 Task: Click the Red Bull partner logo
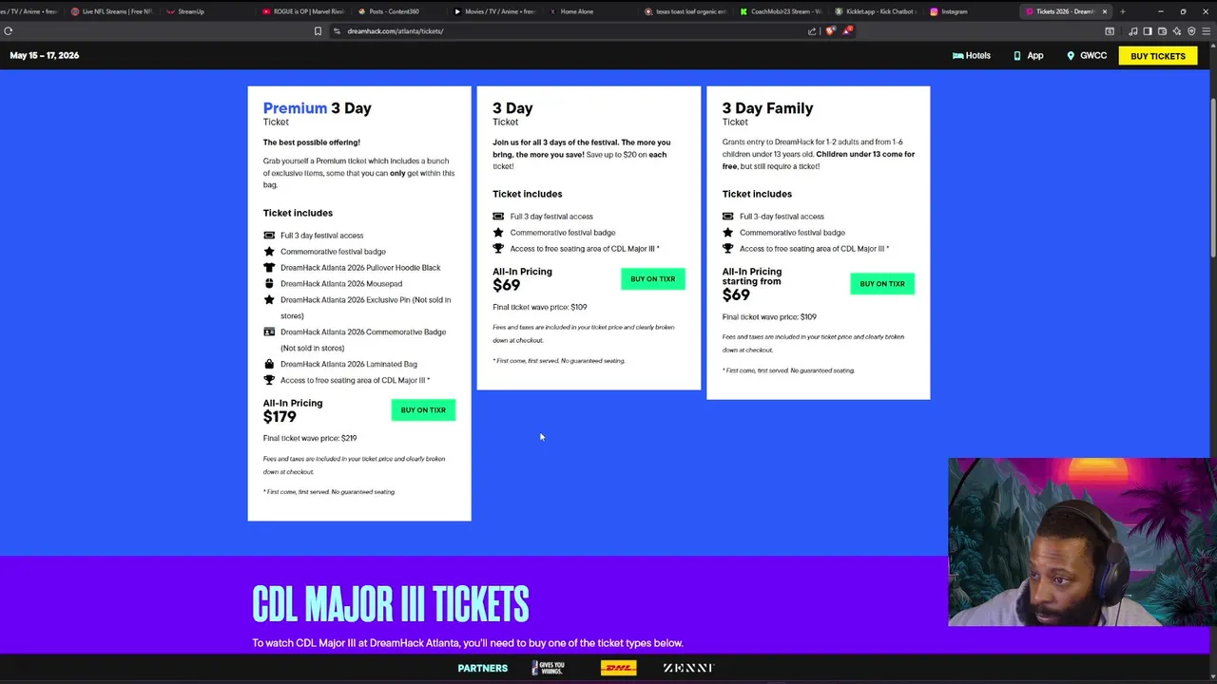(x=548, y=668)
